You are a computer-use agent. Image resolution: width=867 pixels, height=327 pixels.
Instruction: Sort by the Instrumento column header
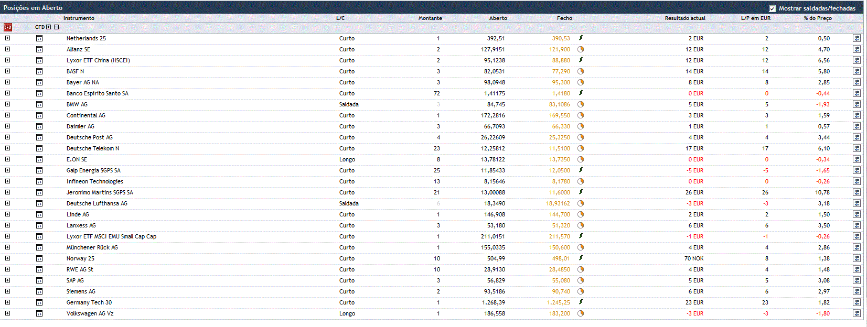pyautogui.click(x=79, y=18)
